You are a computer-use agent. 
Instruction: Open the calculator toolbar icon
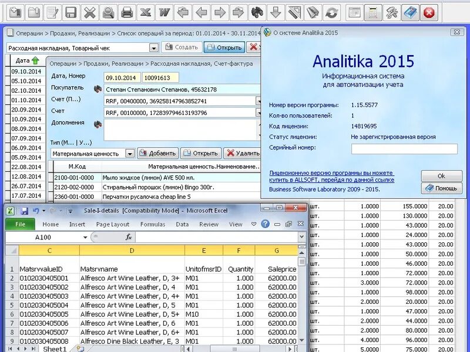[373, 12]
